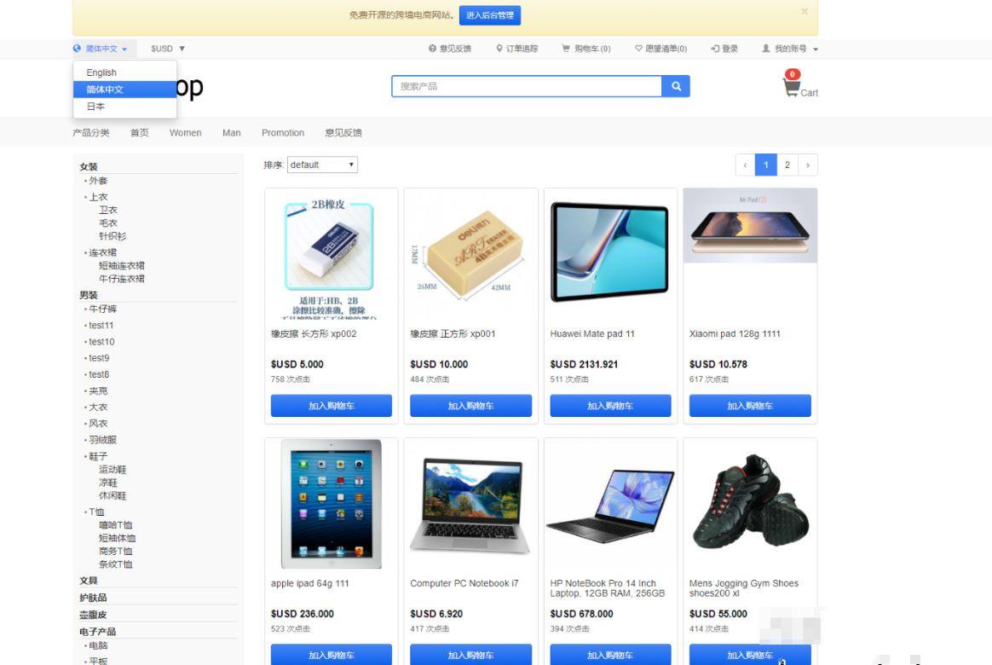Screen dimensions: 992x665
Task: Open the heart 愿望清单 wishlist
Action: [661, 49]
